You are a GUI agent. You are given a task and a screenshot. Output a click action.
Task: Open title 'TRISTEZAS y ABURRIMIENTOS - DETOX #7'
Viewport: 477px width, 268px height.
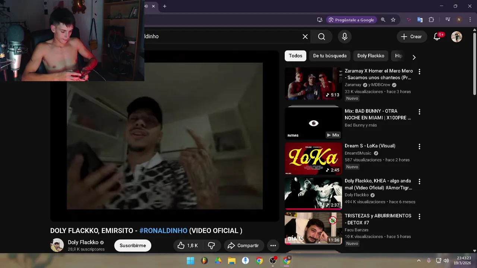click(x=378, y=219)
